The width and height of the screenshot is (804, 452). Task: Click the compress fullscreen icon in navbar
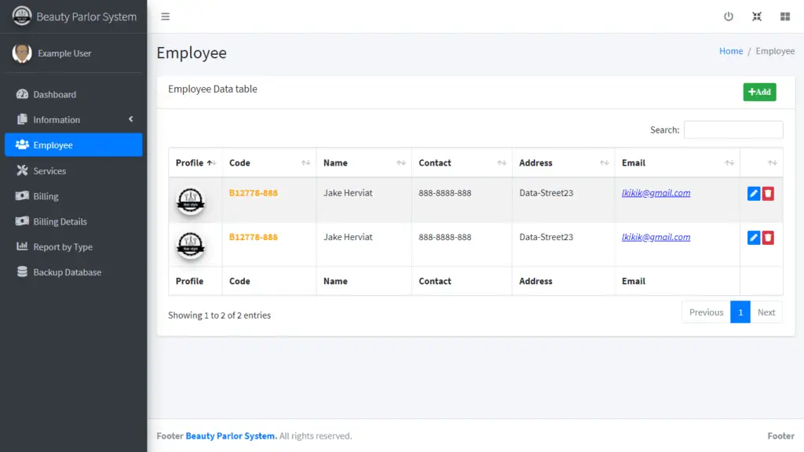tap(756, 16)
